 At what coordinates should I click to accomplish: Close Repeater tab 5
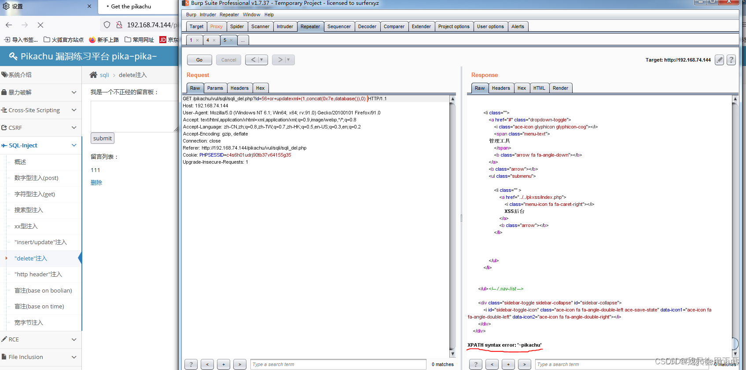[232, 40]
